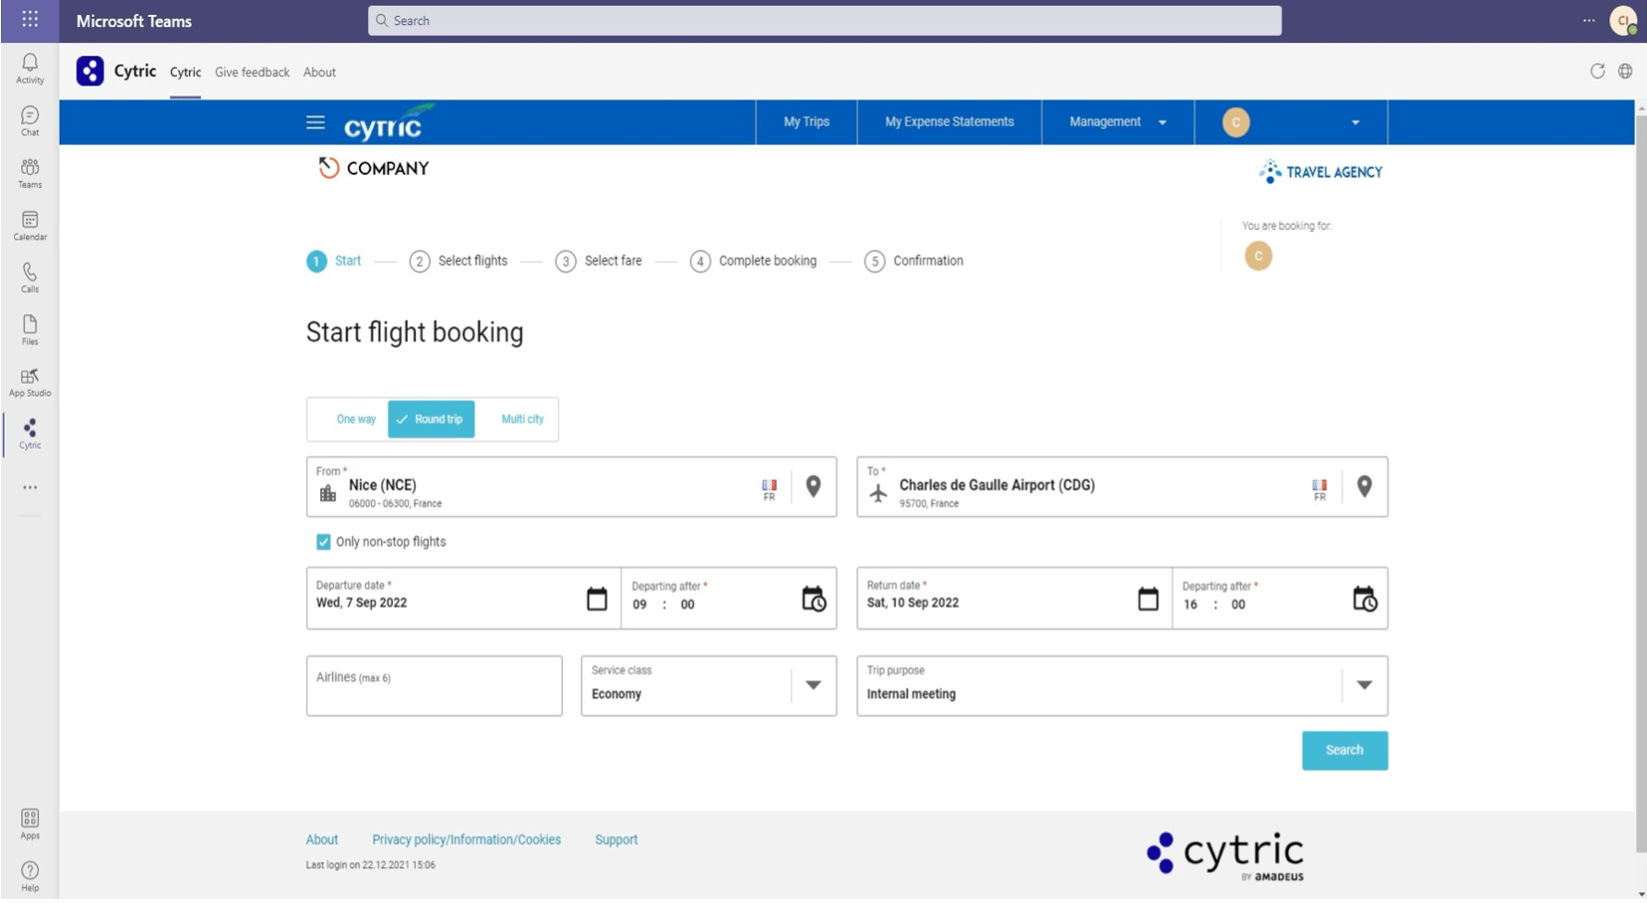Click the Airlines input field

tap(434, 685)
